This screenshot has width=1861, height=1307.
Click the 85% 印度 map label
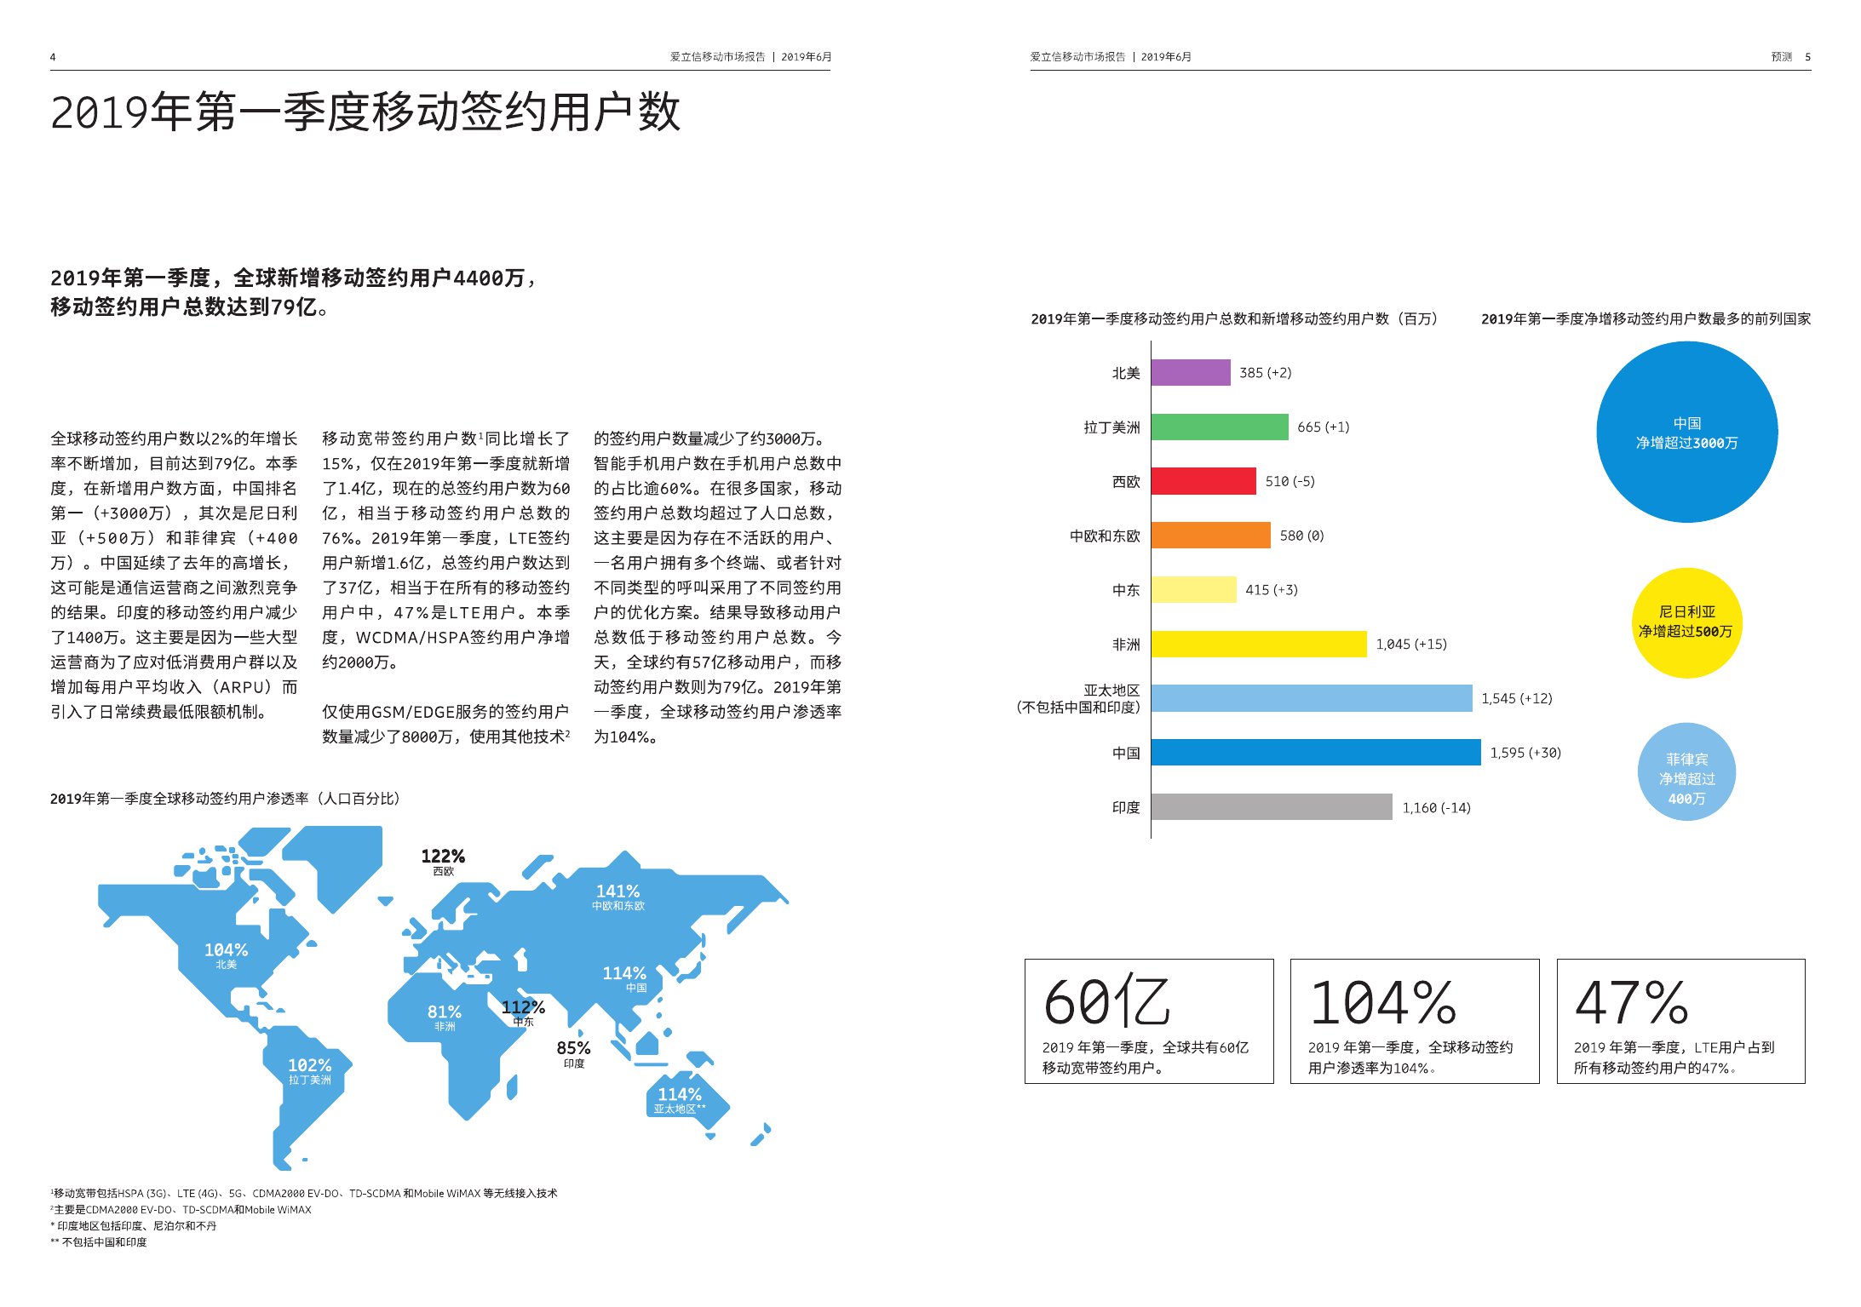click(x=573, y=1053)
